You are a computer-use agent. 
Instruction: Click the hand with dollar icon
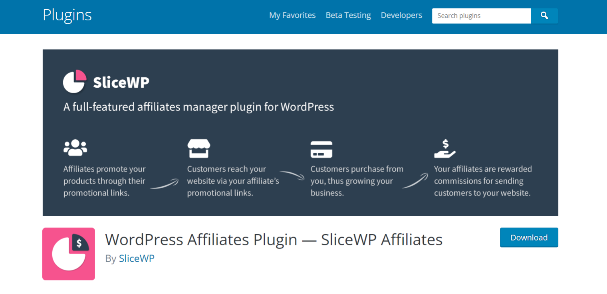point(445,148)
